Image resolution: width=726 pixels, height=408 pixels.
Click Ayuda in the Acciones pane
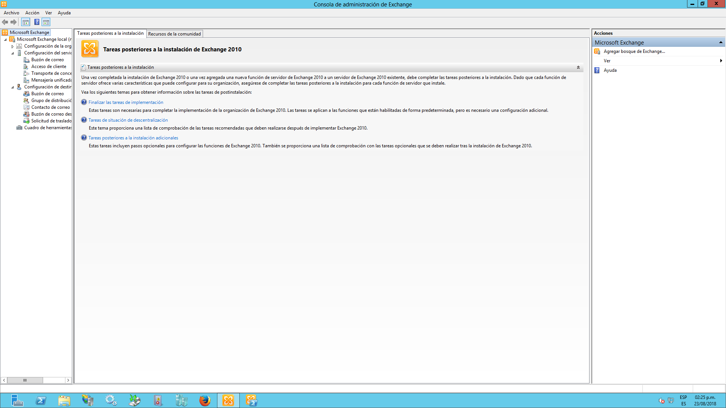tap(610, 70)
